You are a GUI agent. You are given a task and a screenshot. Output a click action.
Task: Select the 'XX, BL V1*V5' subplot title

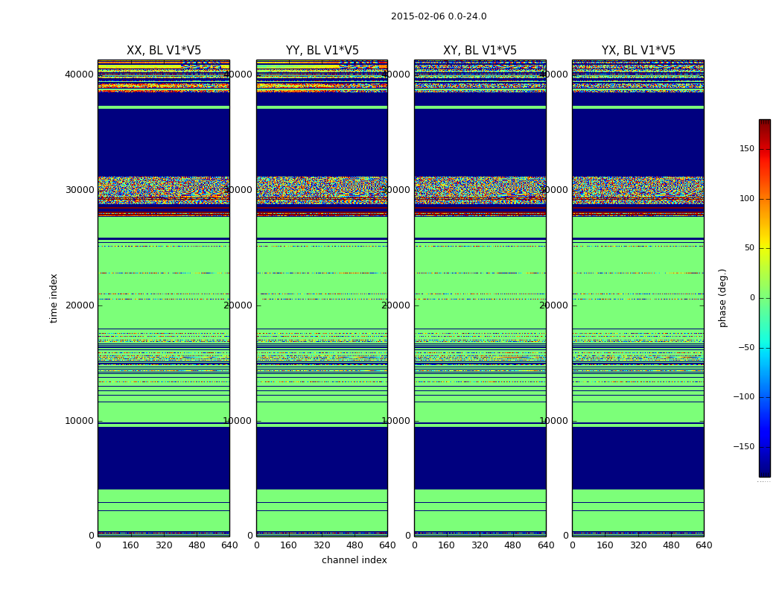pyautogui.click(x=164, y=51)
